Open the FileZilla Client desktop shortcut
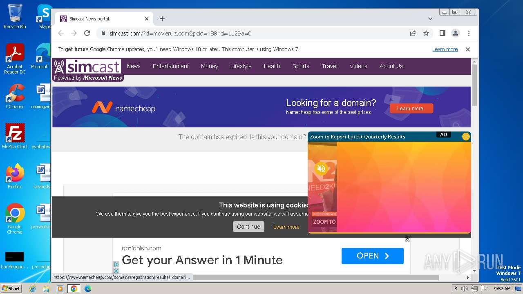The width and height of the screenshot is (523, 294). (x=15, y=136)
